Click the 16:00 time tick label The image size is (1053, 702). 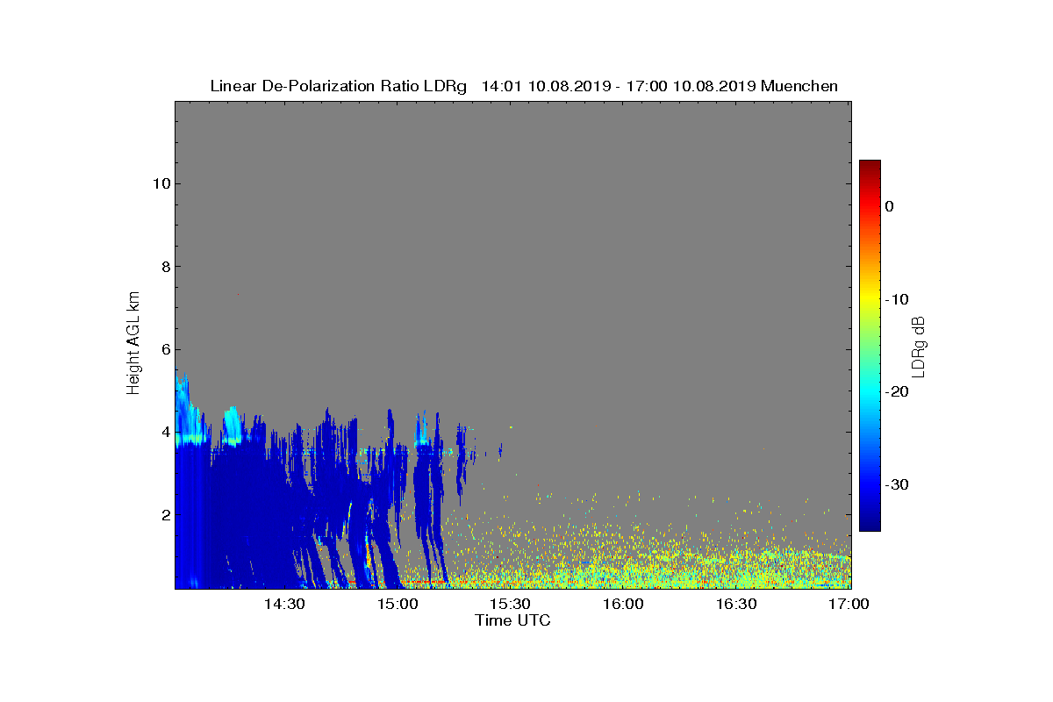(624, 605)
